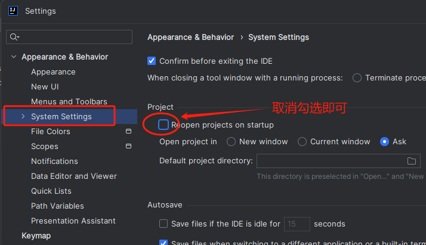Collapse the Appearance & Behavior section
The image size is (426, 245).
(x=13, y=57)
